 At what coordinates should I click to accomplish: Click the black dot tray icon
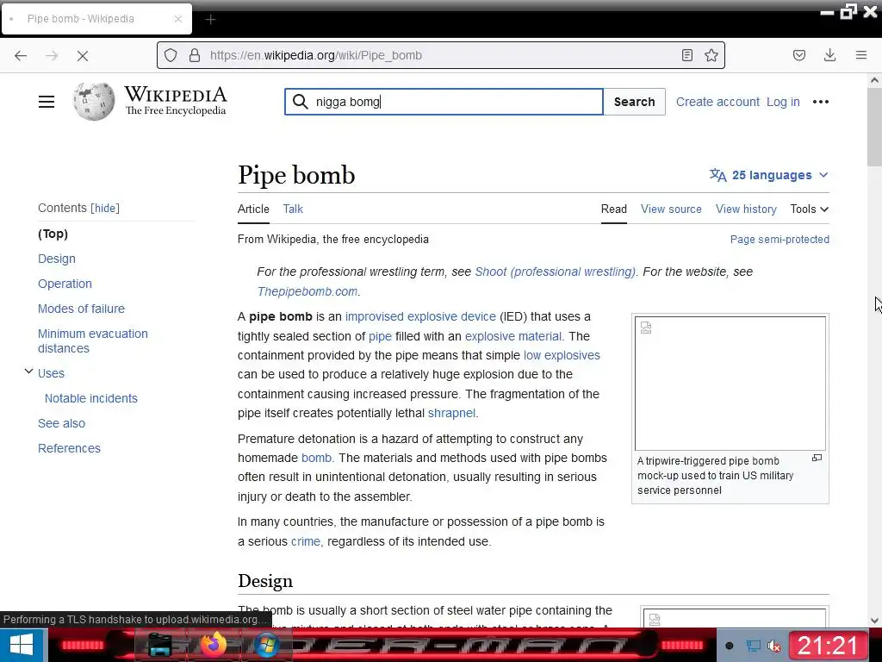tap(729, 646)
